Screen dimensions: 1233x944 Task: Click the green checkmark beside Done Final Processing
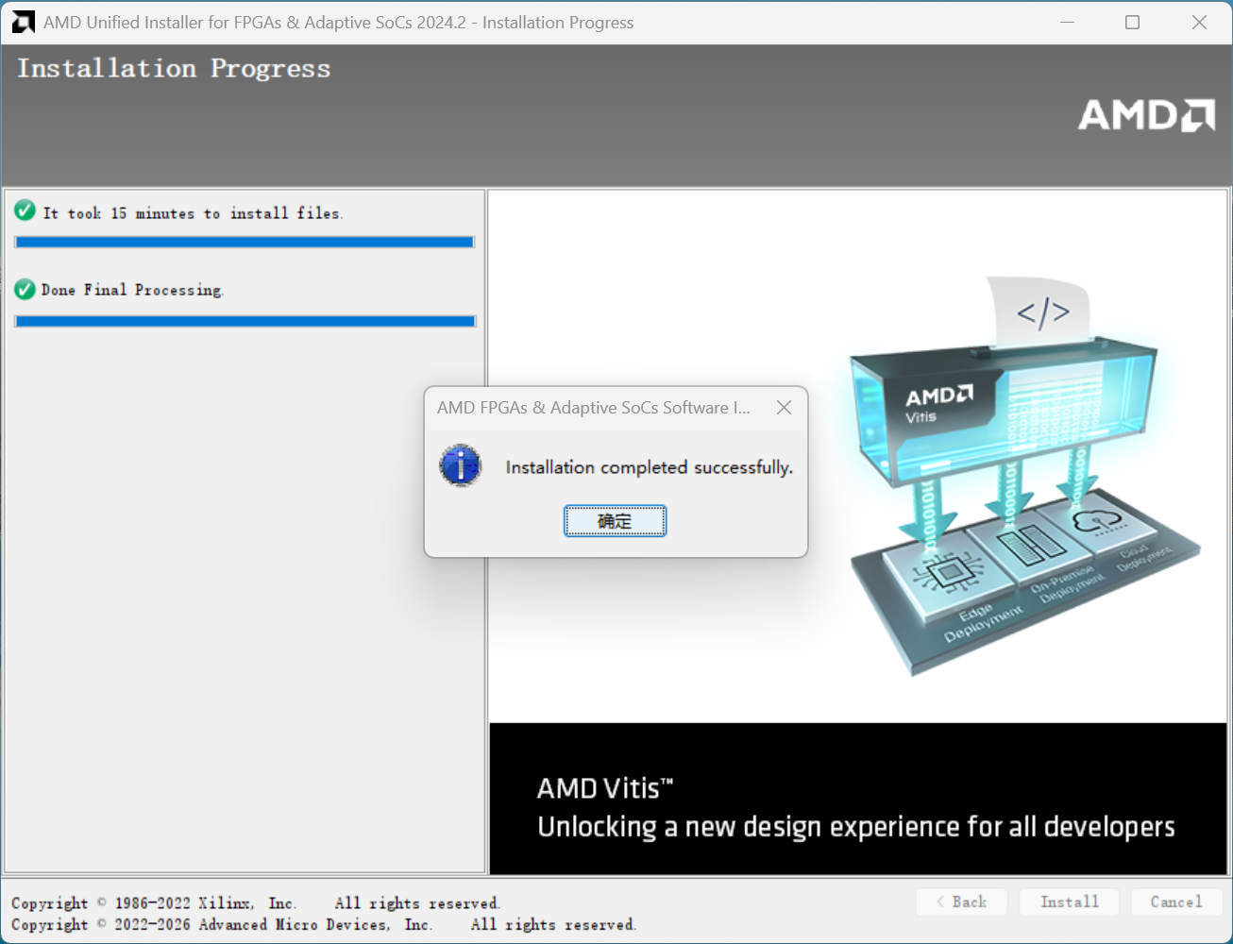pyautogui.click(x=25, y=289)
